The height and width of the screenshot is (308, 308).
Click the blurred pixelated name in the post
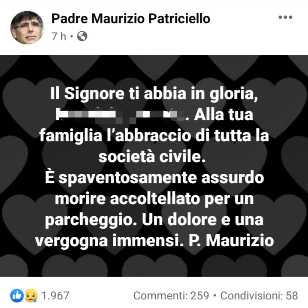[x=120, y=115]
